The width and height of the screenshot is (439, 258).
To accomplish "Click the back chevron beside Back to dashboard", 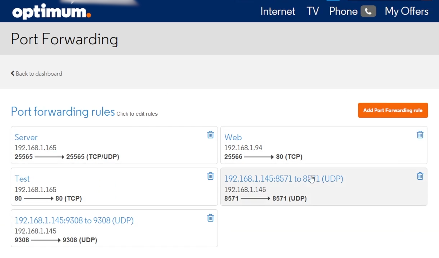I will pyautogui.click(x=13, y=74).
